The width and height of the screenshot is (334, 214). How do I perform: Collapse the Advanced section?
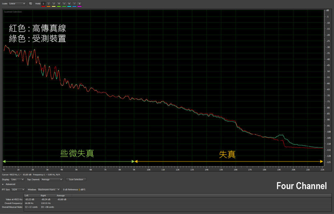click(x=3, y=184)
